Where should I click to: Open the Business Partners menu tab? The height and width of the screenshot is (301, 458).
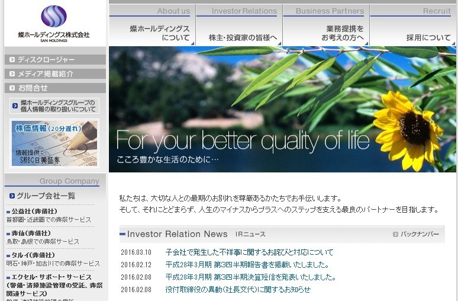[x=326, y=25]
